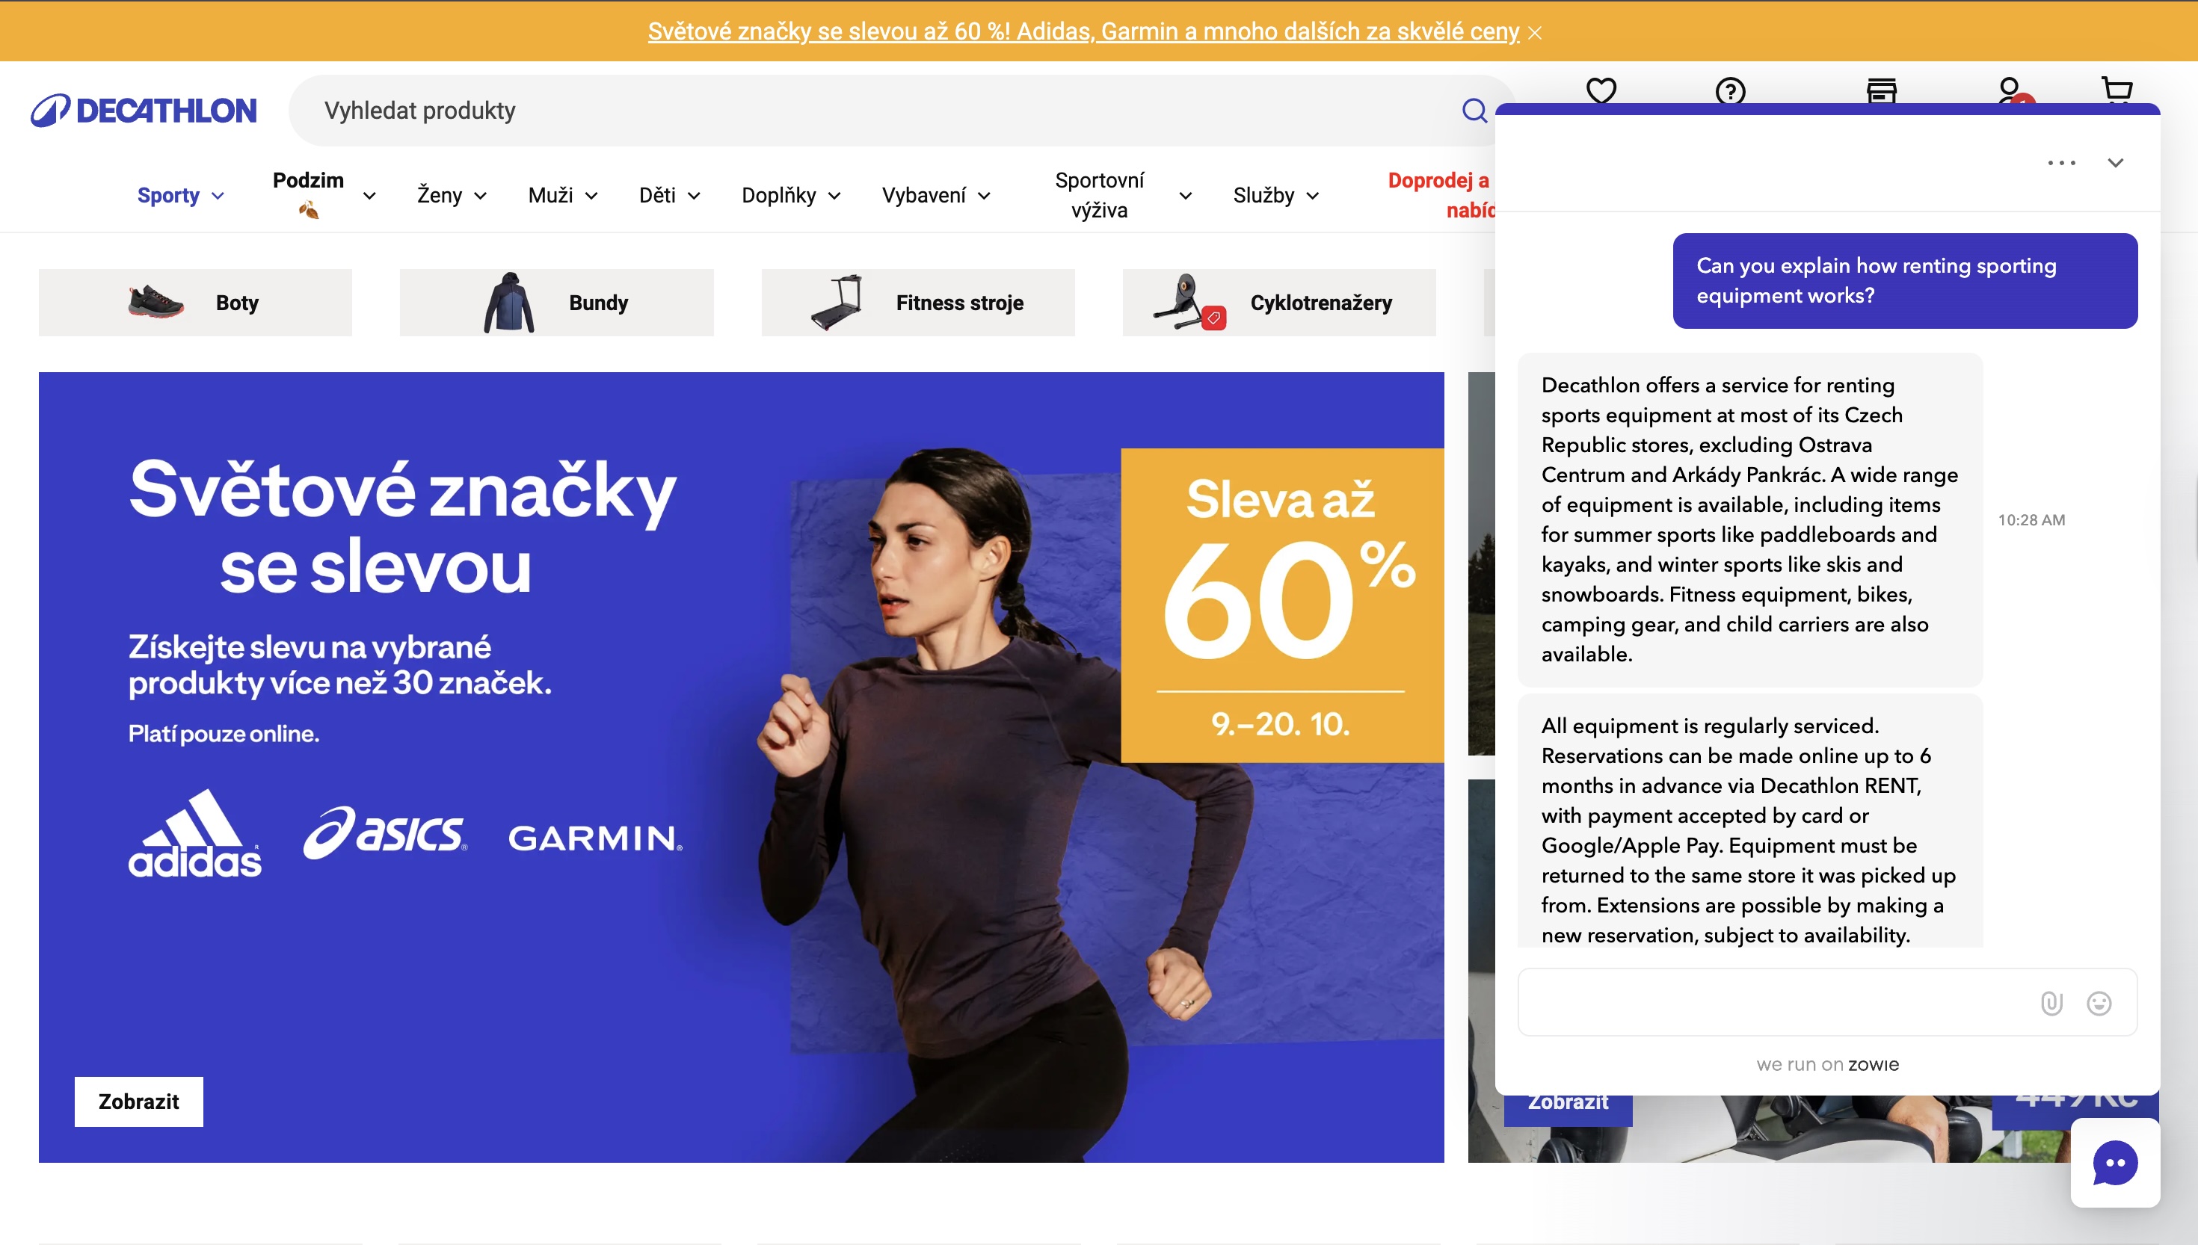Open chat options three-dot menu

coord(2061,162)
